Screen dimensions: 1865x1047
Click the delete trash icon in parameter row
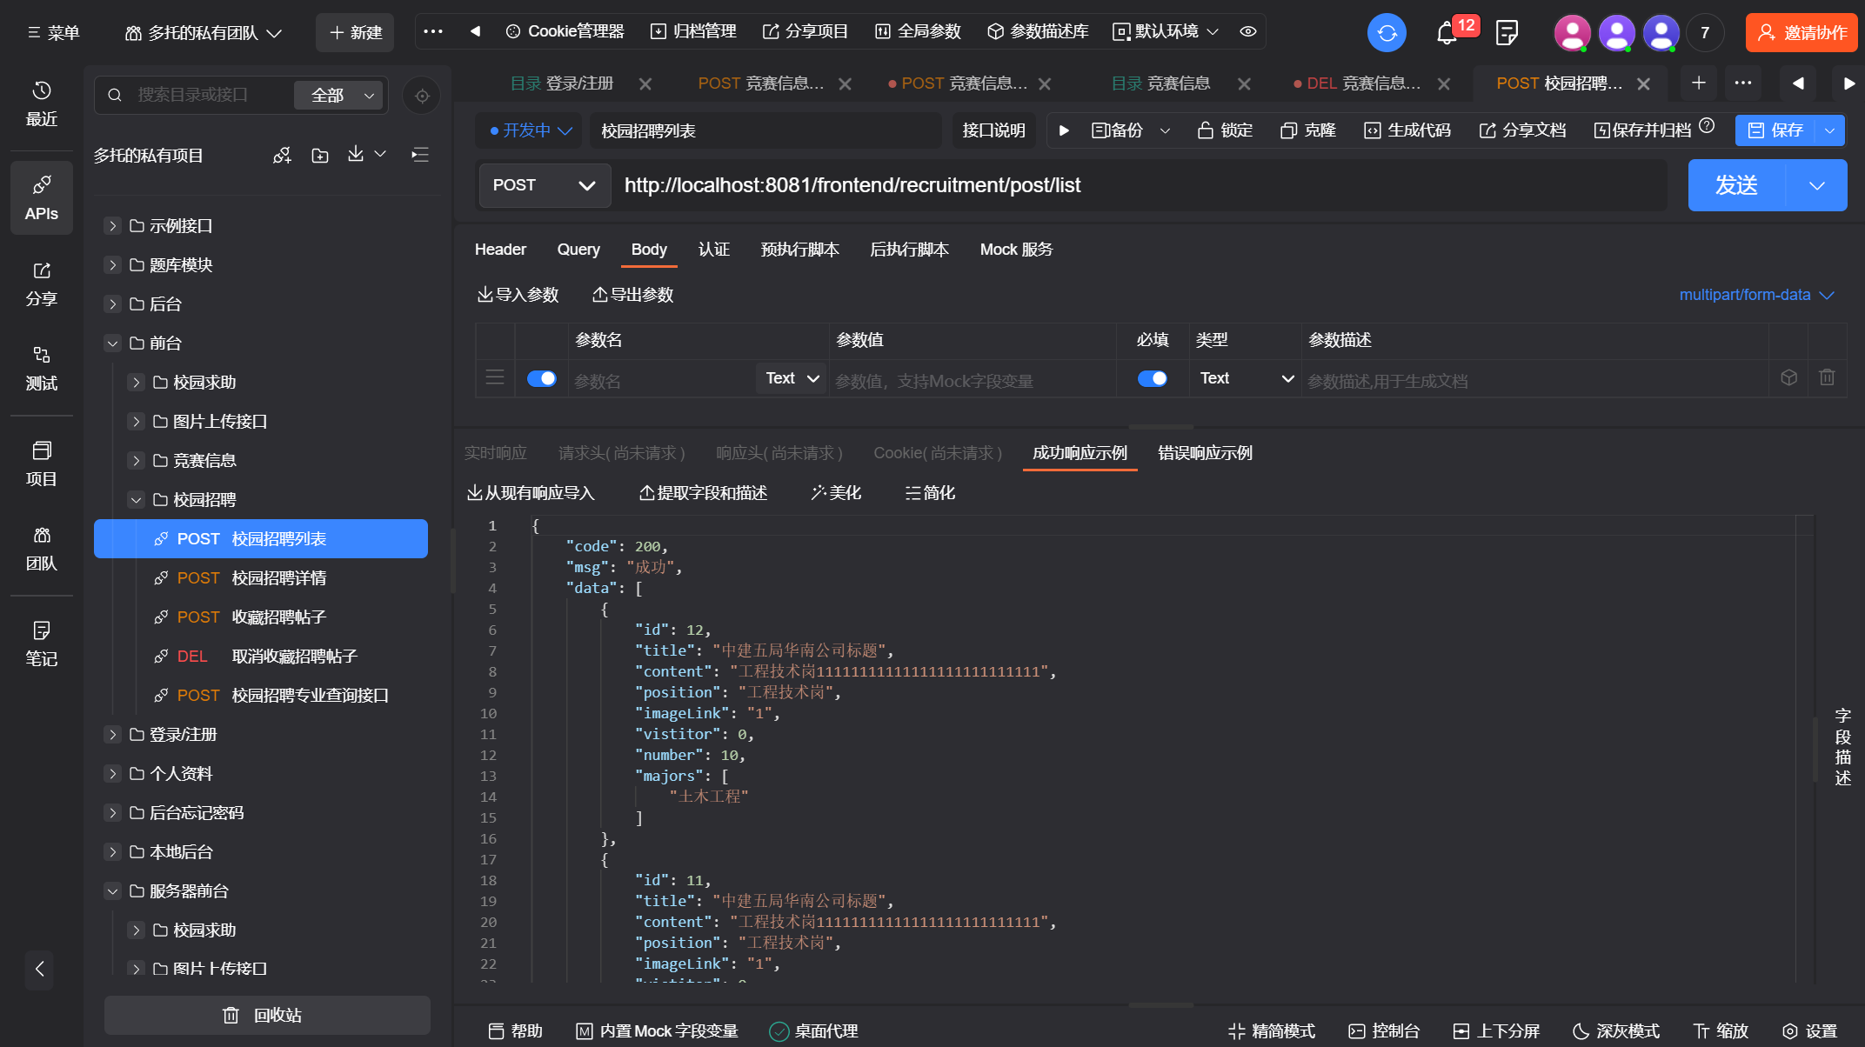(1827, 377)
